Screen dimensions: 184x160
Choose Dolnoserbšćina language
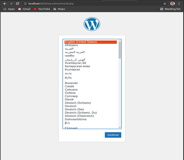(91, 119)
